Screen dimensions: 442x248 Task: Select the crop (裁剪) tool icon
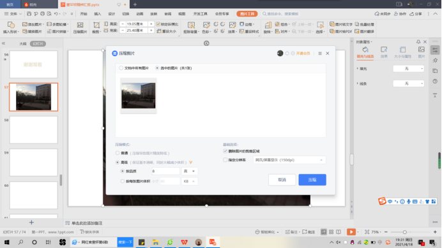[x=96, y=25]
